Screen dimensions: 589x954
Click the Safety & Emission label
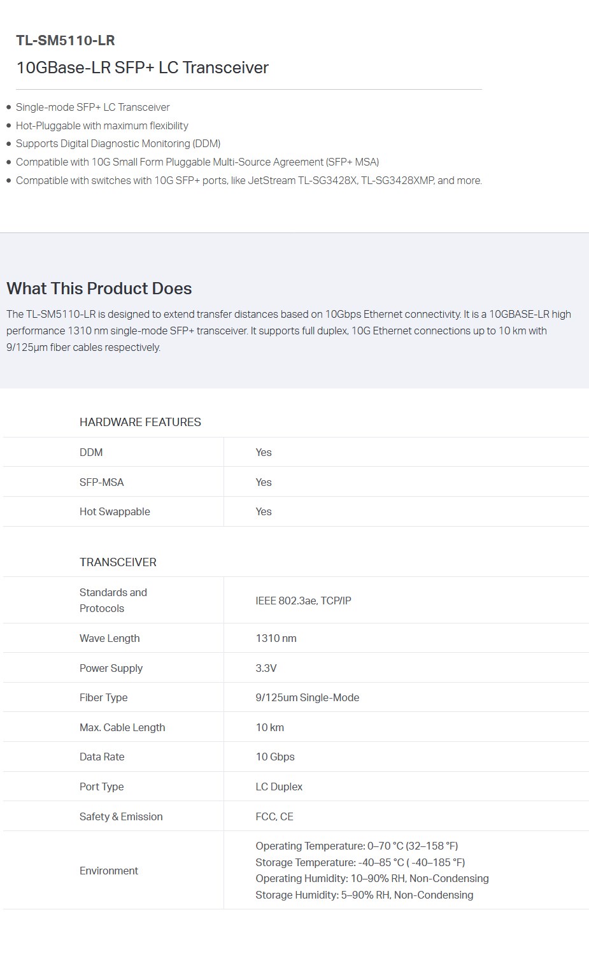[121, 816]
